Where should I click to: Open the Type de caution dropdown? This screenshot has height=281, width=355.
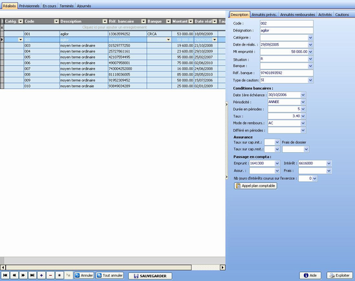click(310, 80)
